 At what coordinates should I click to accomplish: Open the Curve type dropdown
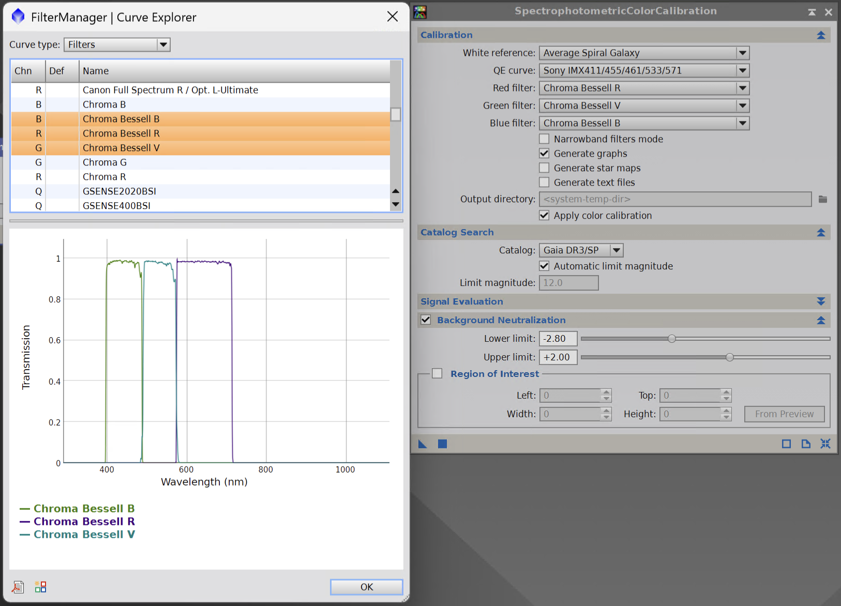117,44
